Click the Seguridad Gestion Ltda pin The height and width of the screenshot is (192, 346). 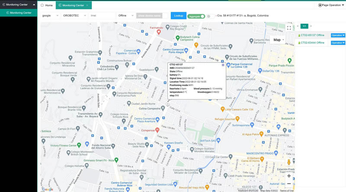(175, 184)
